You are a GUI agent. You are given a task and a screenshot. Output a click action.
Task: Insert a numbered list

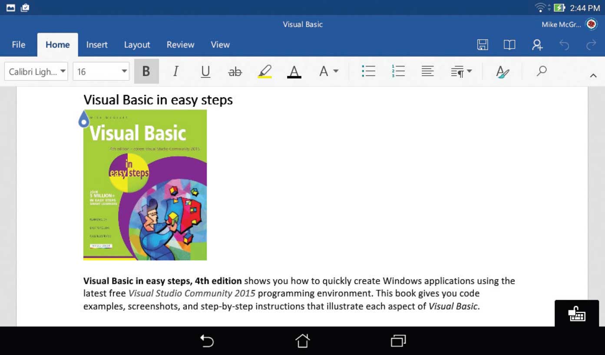[x=398, y=71]
